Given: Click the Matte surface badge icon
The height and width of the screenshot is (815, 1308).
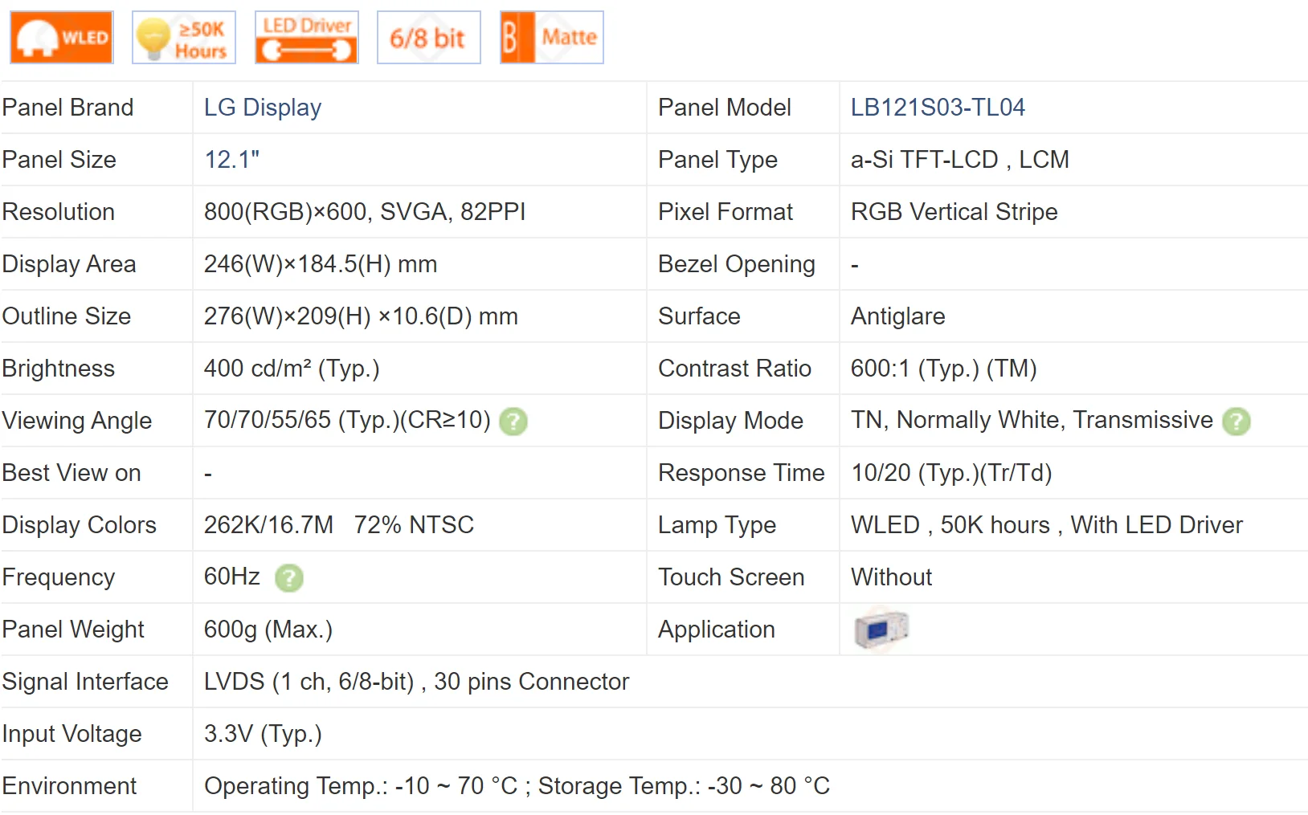Looking at the screenshot, I should tap(551, 38).
